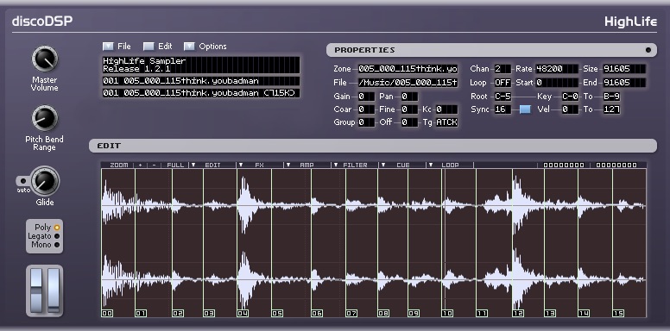The image size is (670, 331).
Task: Click the modulation wheel strip
Action: 53,290
